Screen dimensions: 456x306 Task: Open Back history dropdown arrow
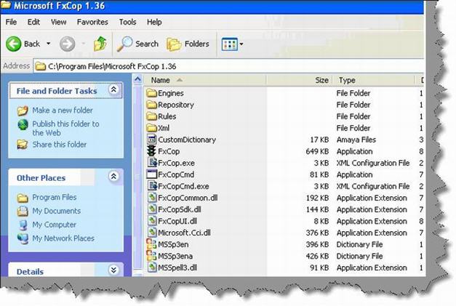coord(49,44)
